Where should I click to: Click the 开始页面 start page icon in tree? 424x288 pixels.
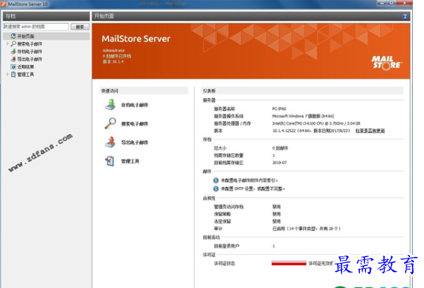[x=13, y=36]
